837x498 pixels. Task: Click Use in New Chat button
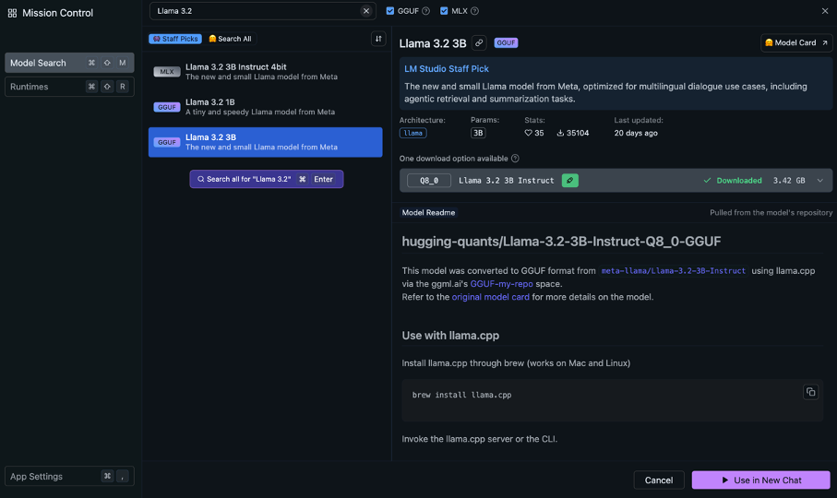(x=760, y=480)
